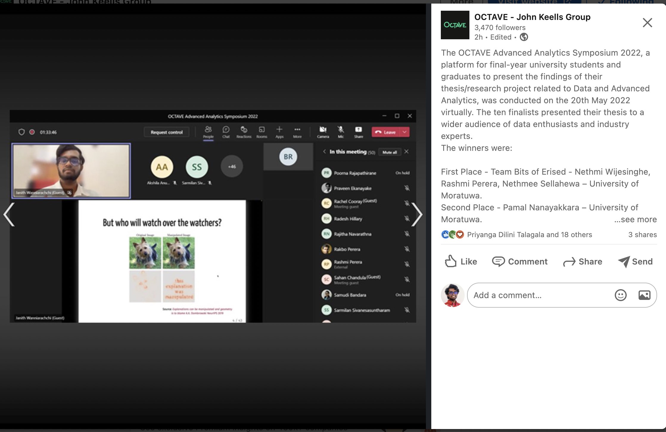Open the Comment action
The image size is (666, 432).
click(x=520, y=262)
